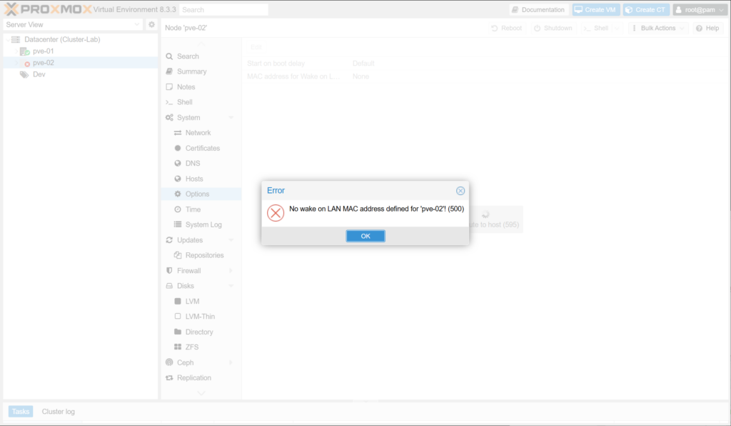The width and height of the screenshot is (731, 426).
Task: Select pve-01 node in the tree
Action: (x=43, y=51)
